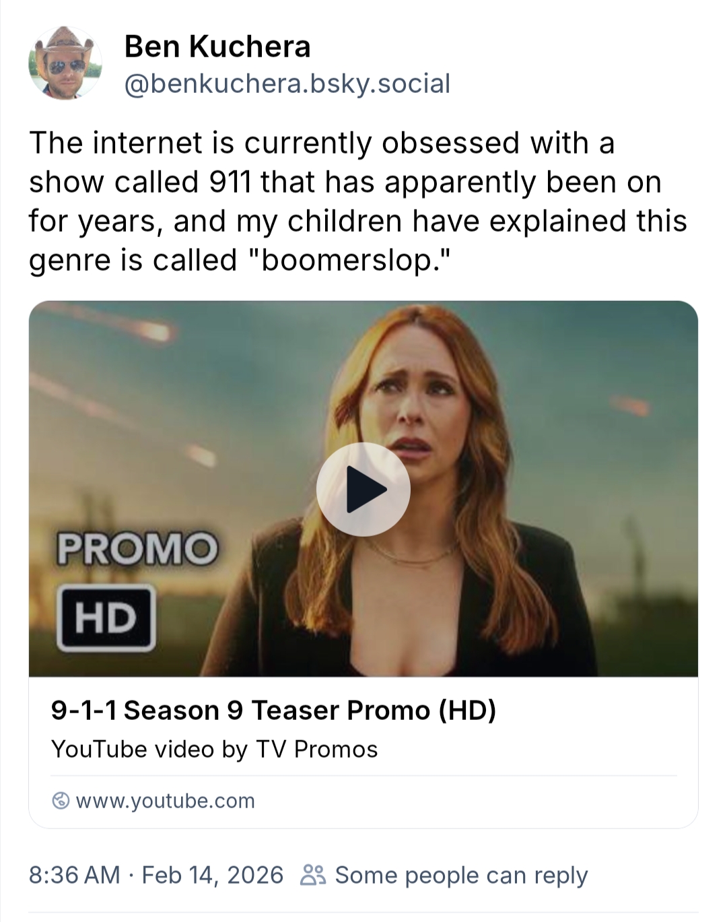Image resolution: width=727 pixels, height=922 pixels.
Task: Open the www.youtube.com link
Action: click(165, 801)
